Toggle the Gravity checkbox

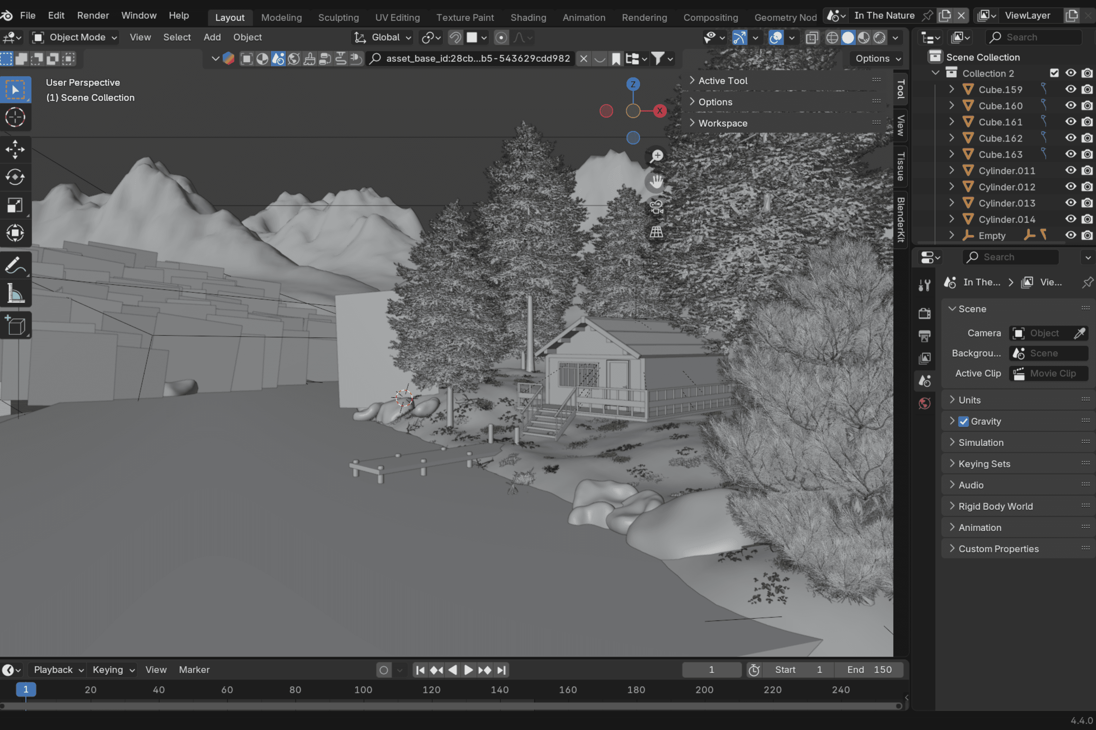(x=963, y=421)
